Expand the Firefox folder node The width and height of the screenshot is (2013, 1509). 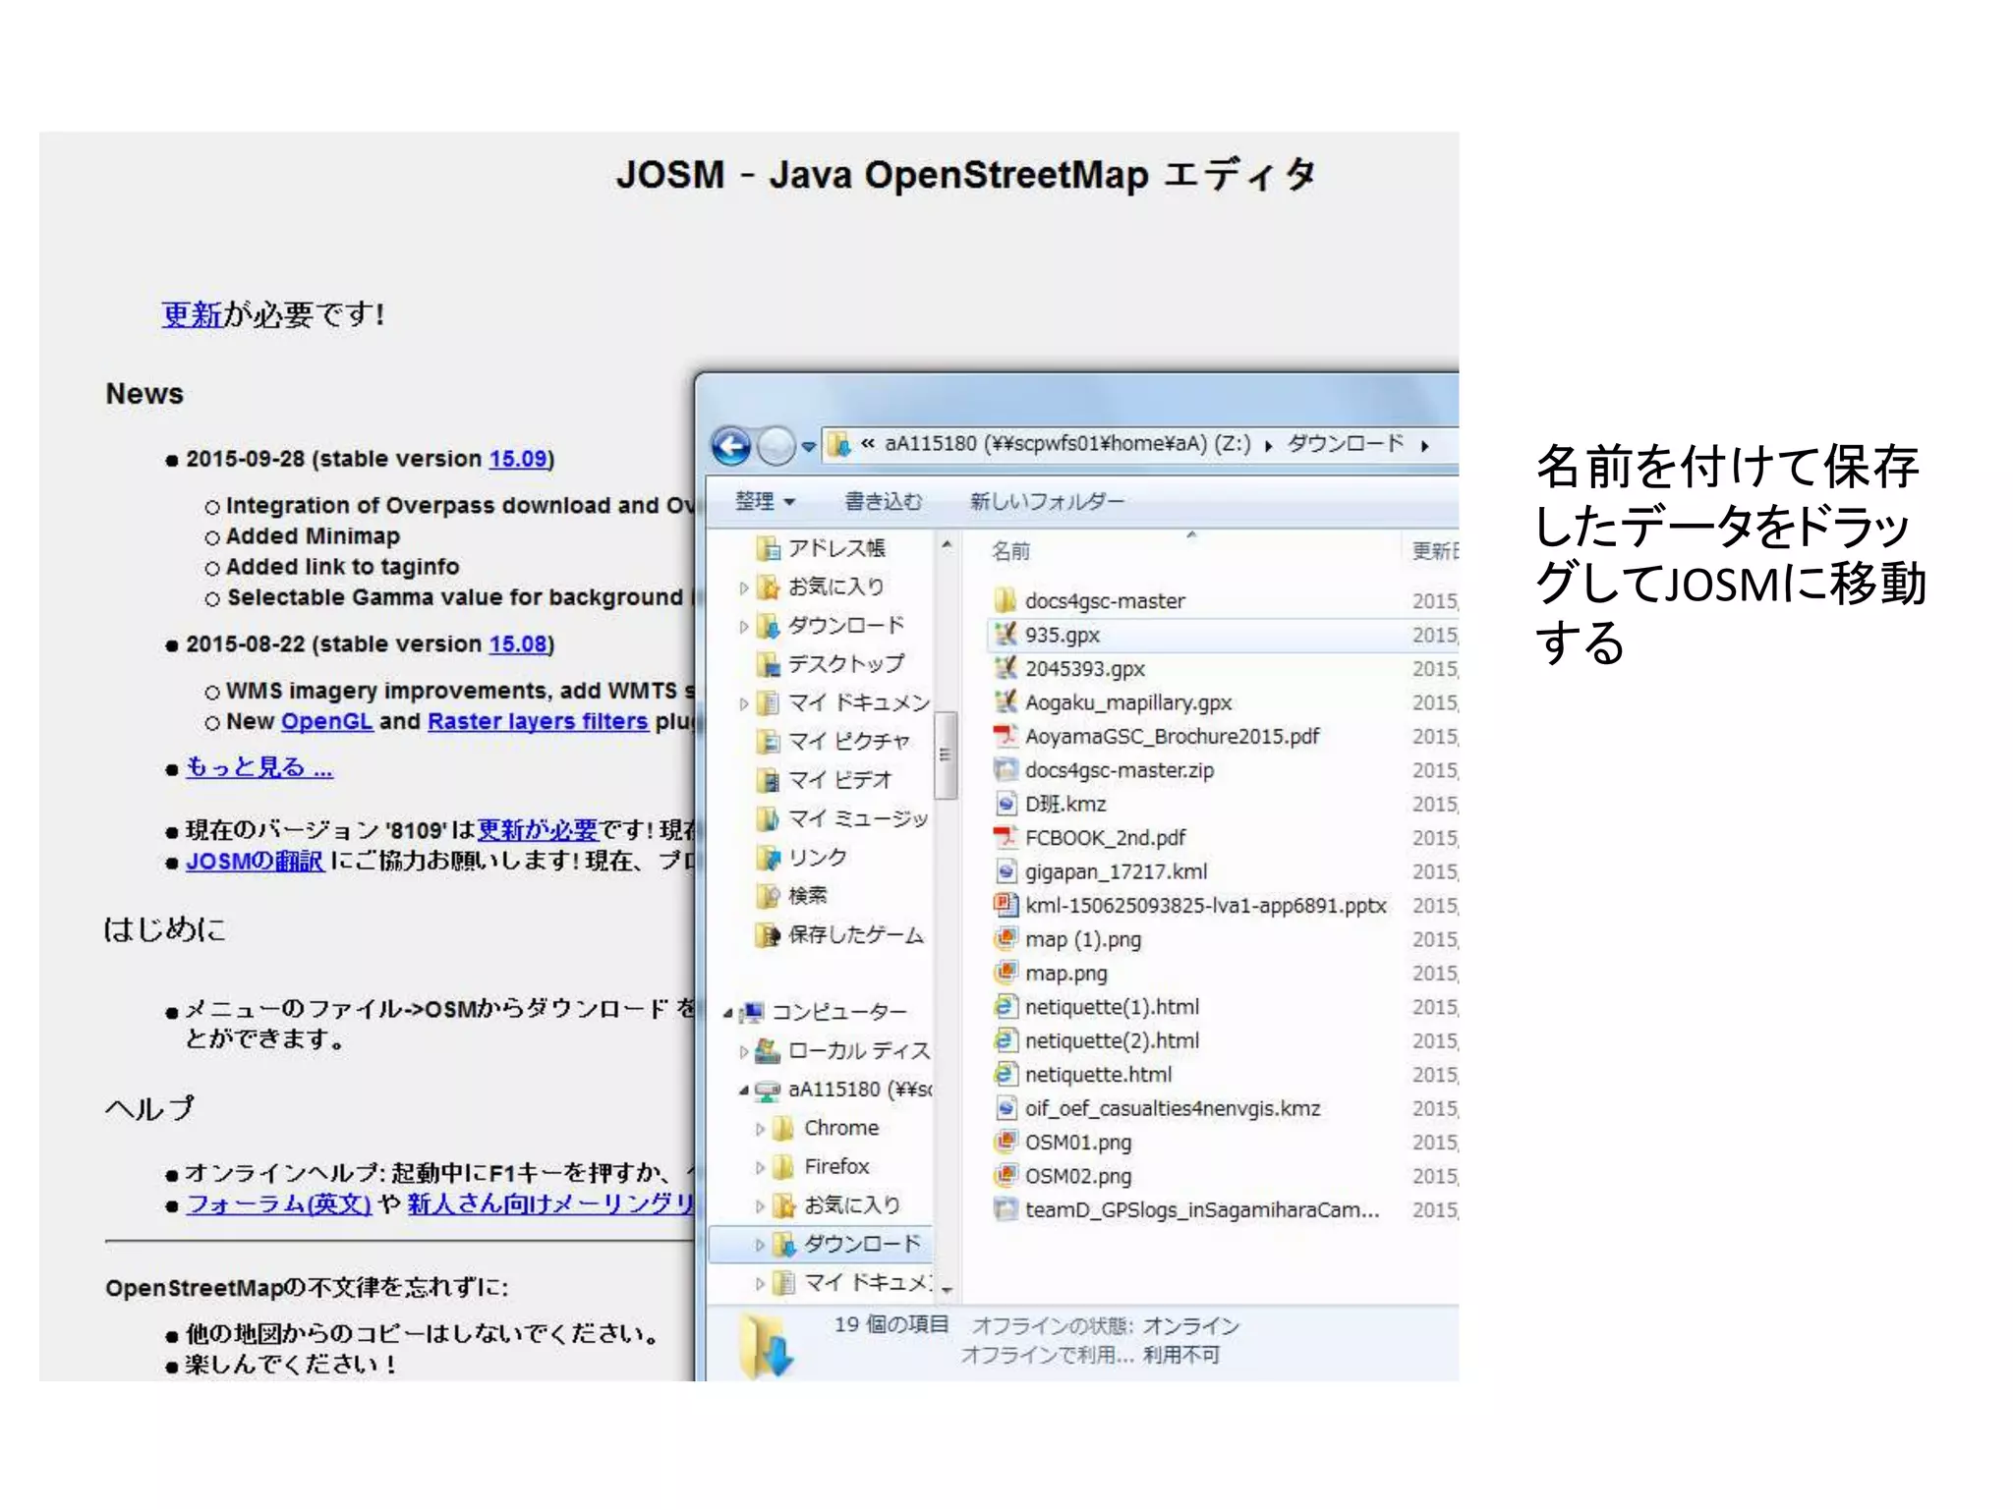tap(760, 1167)
